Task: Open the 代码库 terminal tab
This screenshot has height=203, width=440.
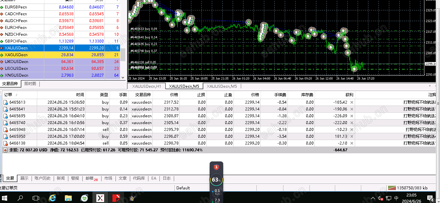Action: point(139,178)
